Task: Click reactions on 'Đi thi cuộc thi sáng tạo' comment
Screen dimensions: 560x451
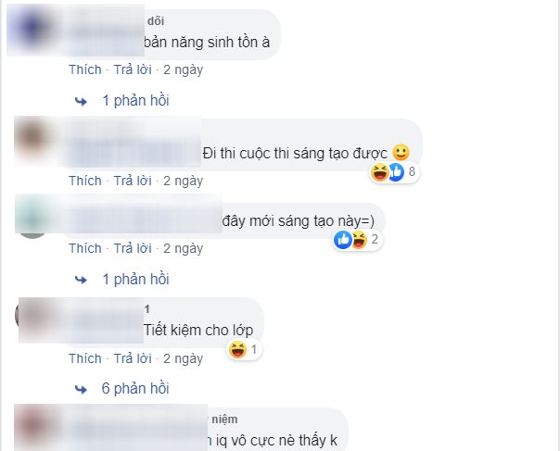Action: pos(396,172)
